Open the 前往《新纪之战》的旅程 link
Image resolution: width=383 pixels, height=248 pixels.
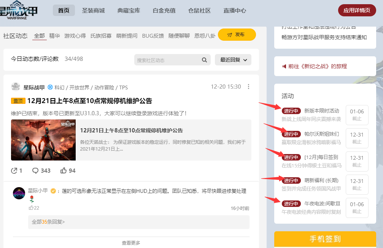pyautogui.click(x=318, y=67)
